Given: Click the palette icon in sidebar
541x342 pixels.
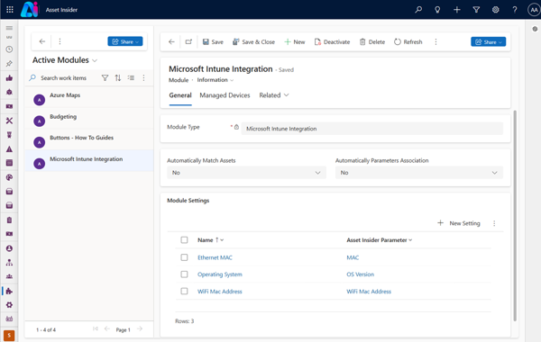Looking at the screenshot, I should [9, 177].
